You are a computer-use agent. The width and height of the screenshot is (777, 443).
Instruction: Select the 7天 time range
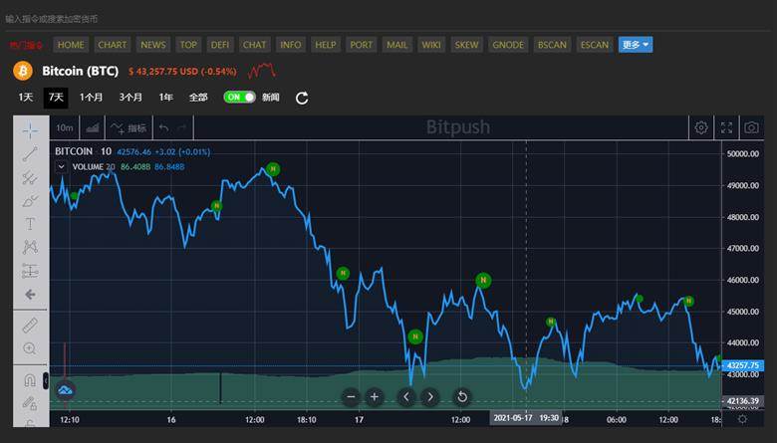tap(56, 98)
